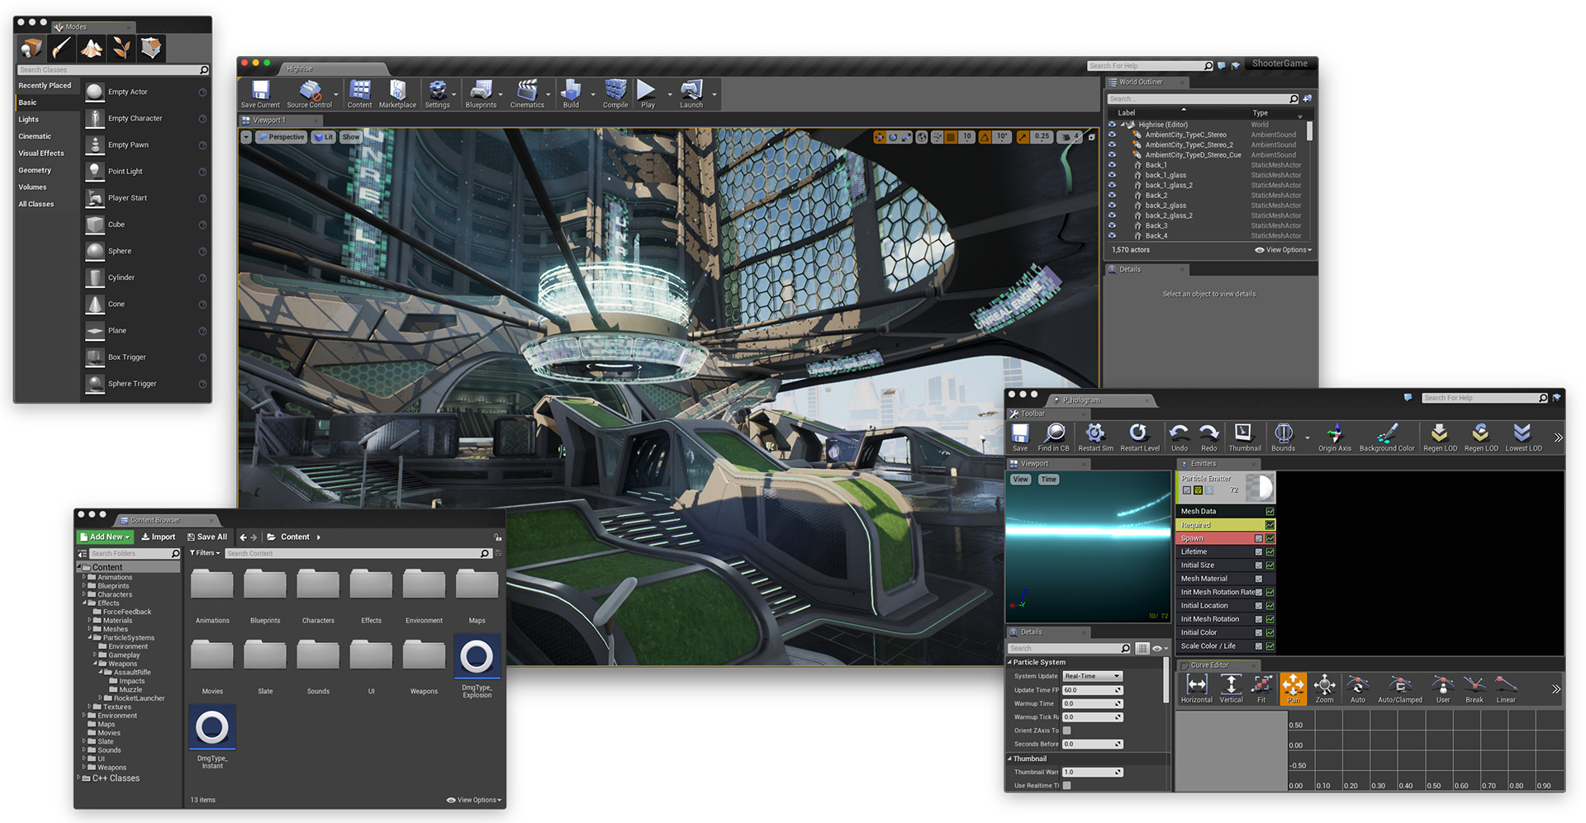
Task: Enable the Orient ZAxis checkbox
Action: [1066, 731]
